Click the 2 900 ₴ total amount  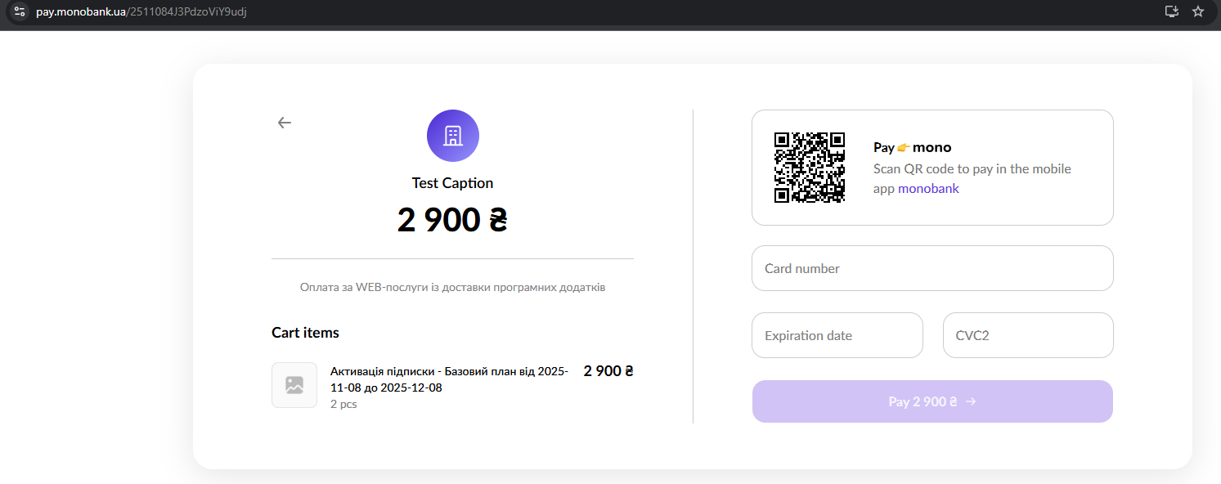click(x=452, y=219)
